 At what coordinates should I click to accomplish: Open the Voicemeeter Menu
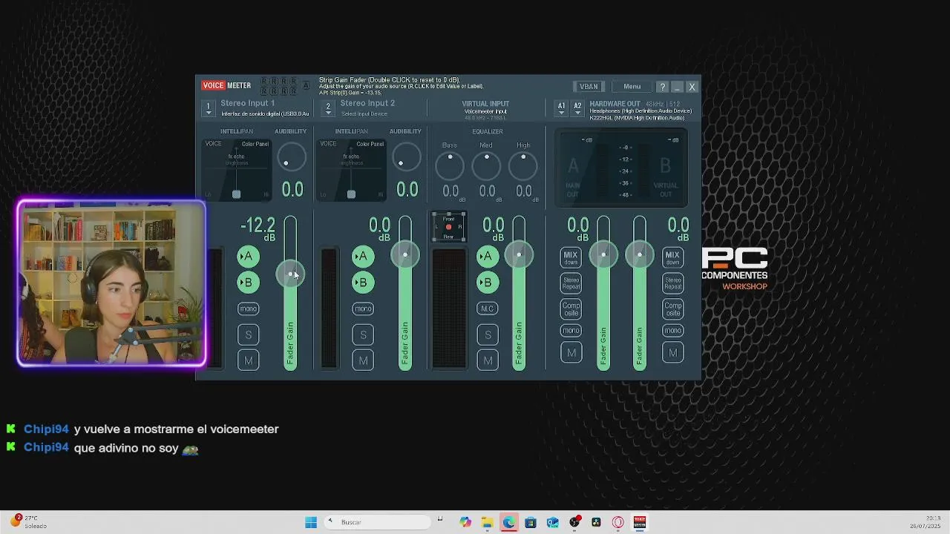(x=632, y=87)
